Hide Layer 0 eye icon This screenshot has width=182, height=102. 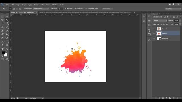coord(154,33)
